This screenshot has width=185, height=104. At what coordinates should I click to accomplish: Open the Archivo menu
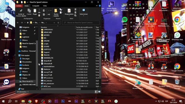[19, 6]
